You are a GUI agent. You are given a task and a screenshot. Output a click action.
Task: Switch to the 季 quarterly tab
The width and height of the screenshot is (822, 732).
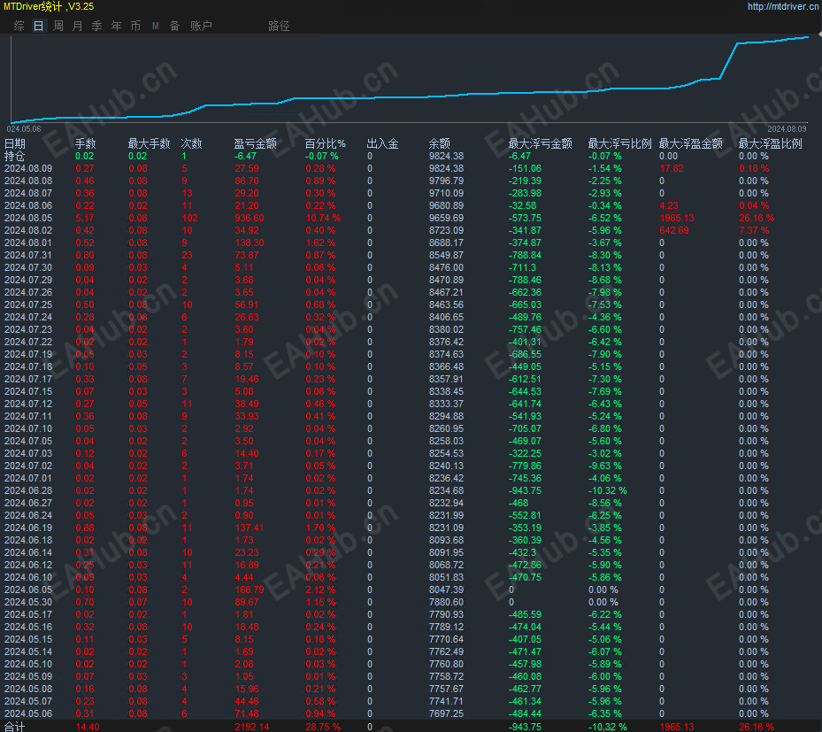click(97, 26)
